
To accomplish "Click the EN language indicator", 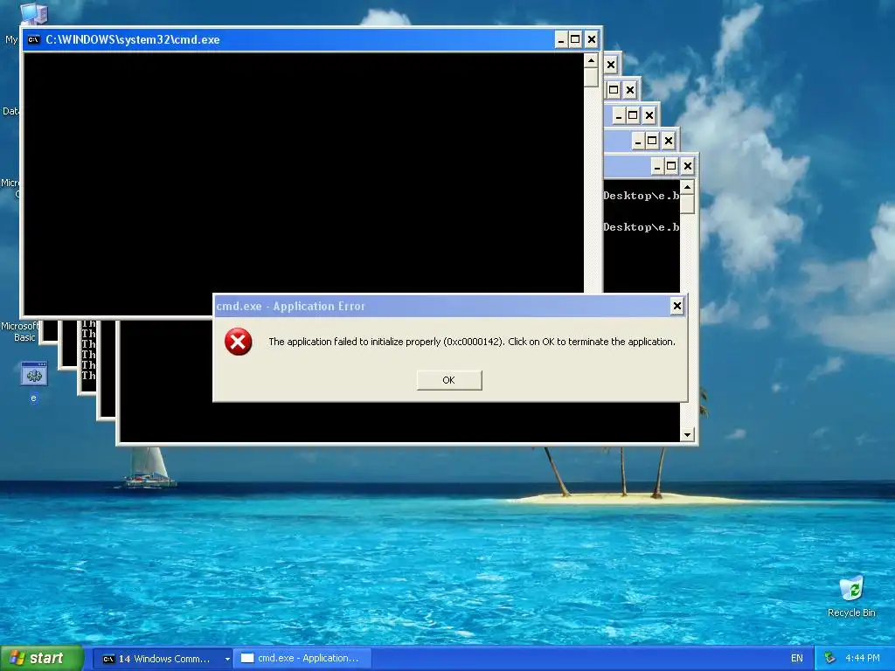I will pos(797,659).
